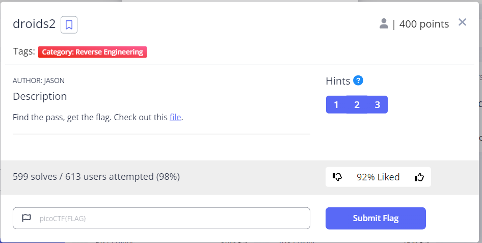Select the Category: Reverse Engineering tag

point(93,52)
